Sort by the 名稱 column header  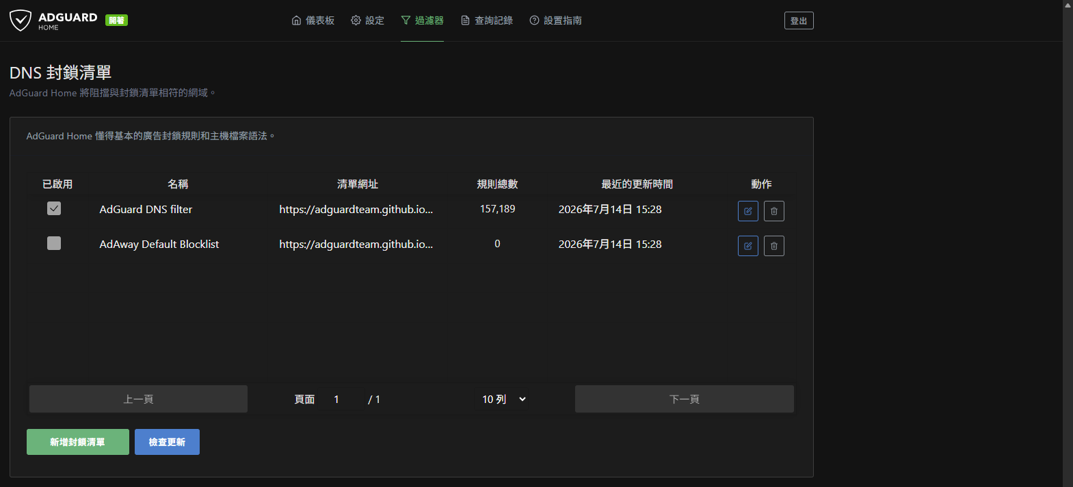pos(178,184)
